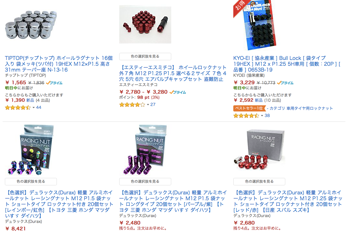348x232 pixels.
Task: Open the エスティーエスミチコ ホイールロックナット title link
Action: pyautogui.click(x=173, y=73)
